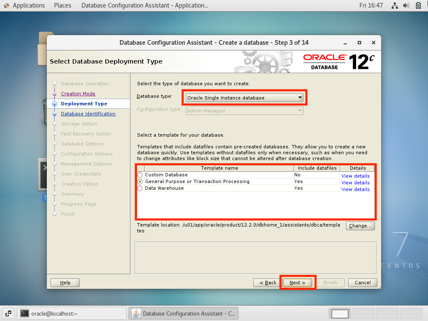This screenshot has width=428, height=321.
Task: Open the Places menu
Action: [63, 5]
